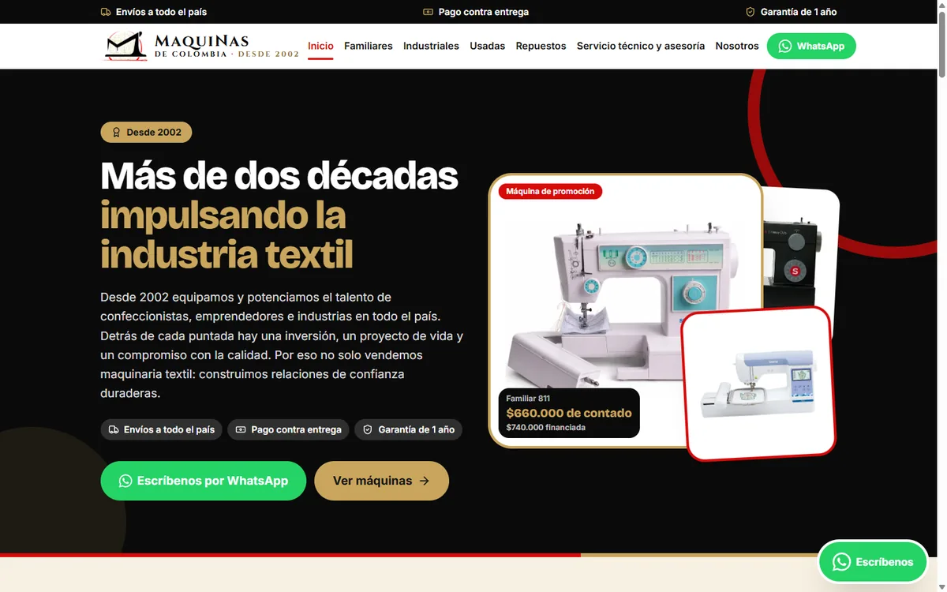Open the Repuestos menu item
947x592 pixels.
(541, 46)
